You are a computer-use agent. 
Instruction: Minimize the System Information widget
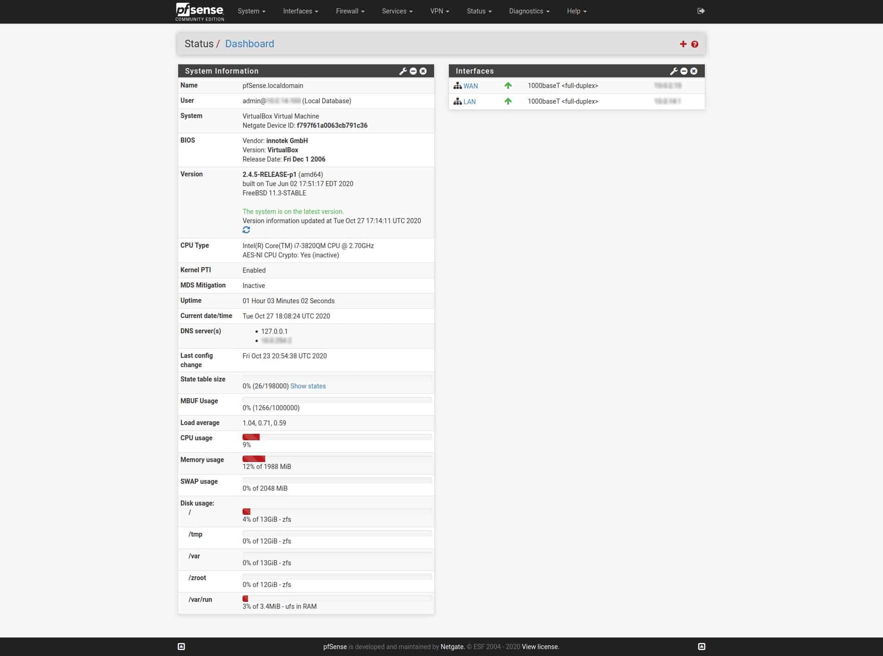tap(413, 71)
